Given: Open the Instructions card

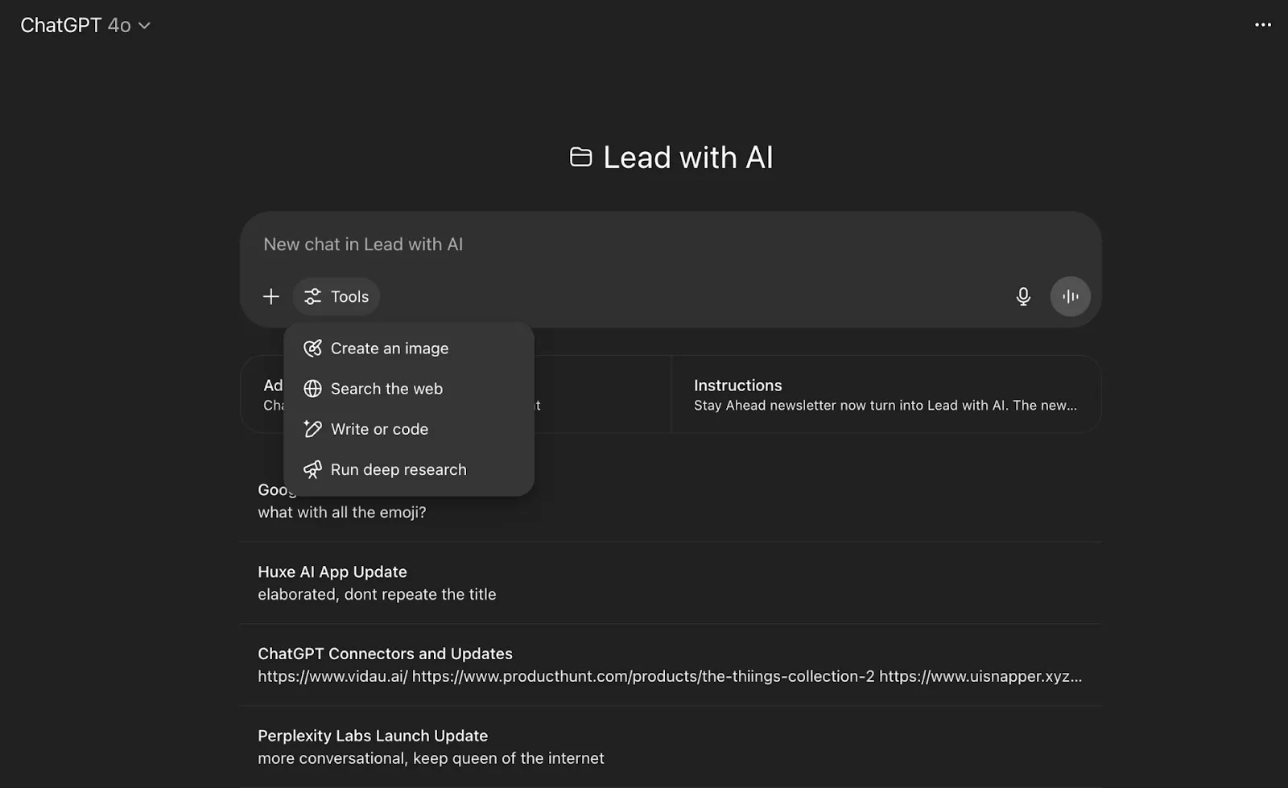Looking at the screenshot, I should [885, 394].
